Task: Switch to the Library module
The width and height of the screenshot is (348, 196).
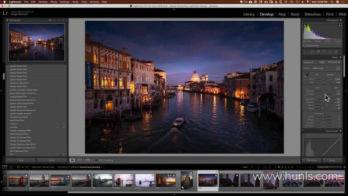Action: [x=249, y=14]
